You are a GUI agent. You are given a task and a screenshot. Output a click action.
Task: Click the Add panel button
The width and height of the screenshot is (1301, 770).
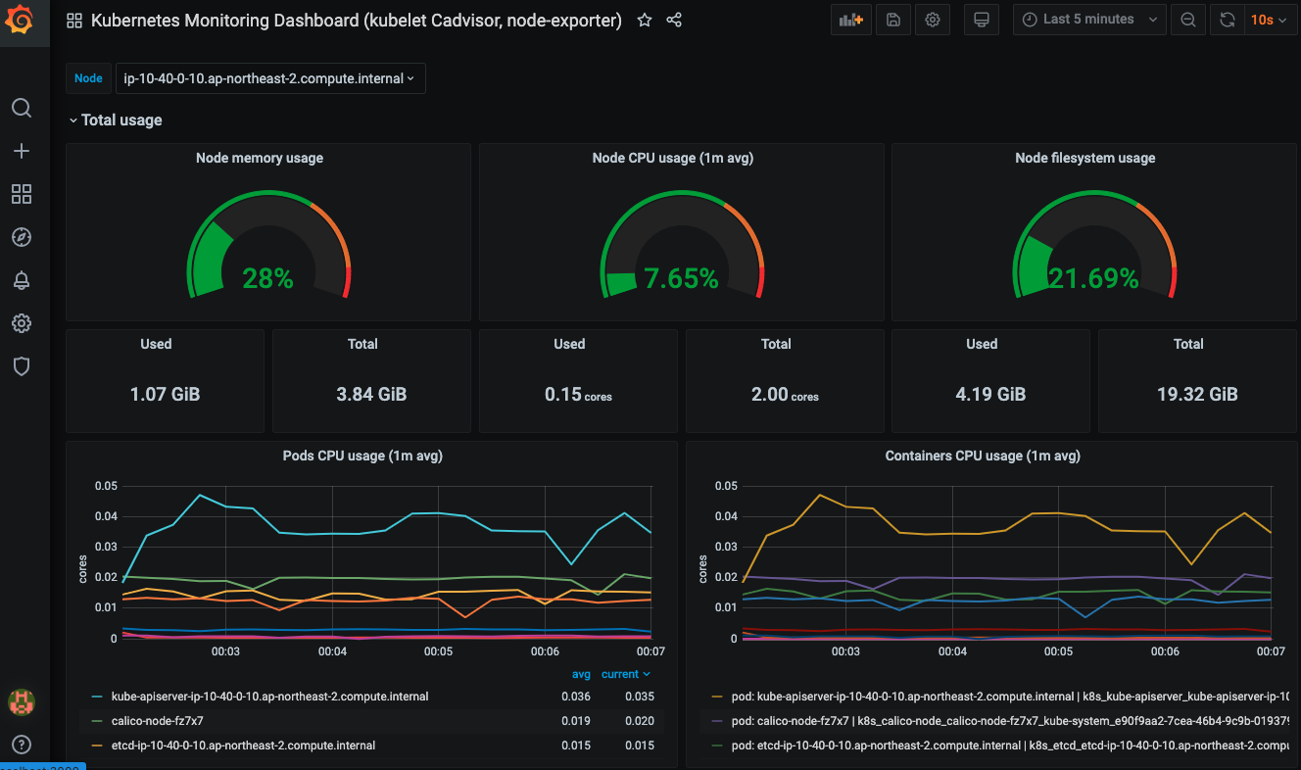pyautogui.click(x=851, y=20)
